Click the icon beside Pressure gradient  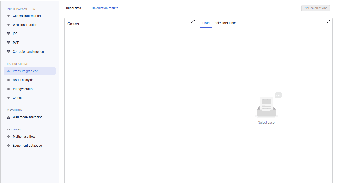(x=8, y=71)
